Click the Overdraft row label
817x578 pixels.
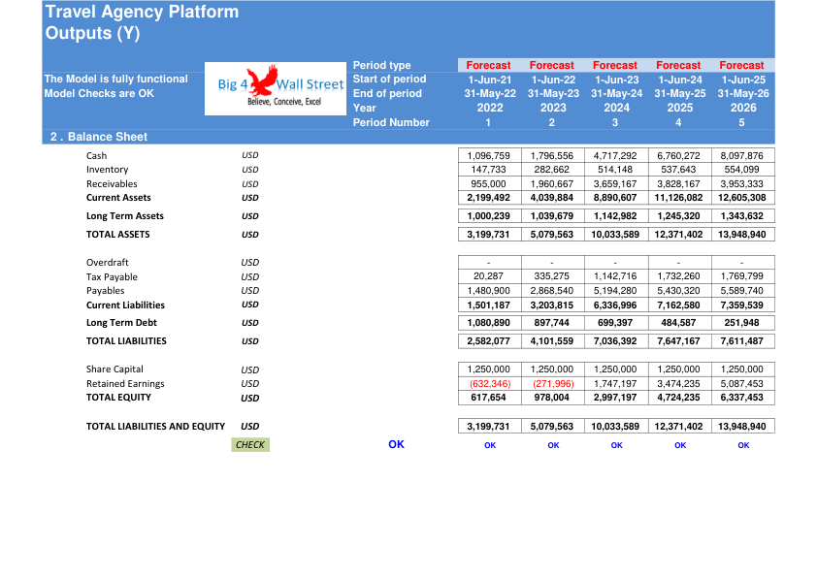click(107, 263)
